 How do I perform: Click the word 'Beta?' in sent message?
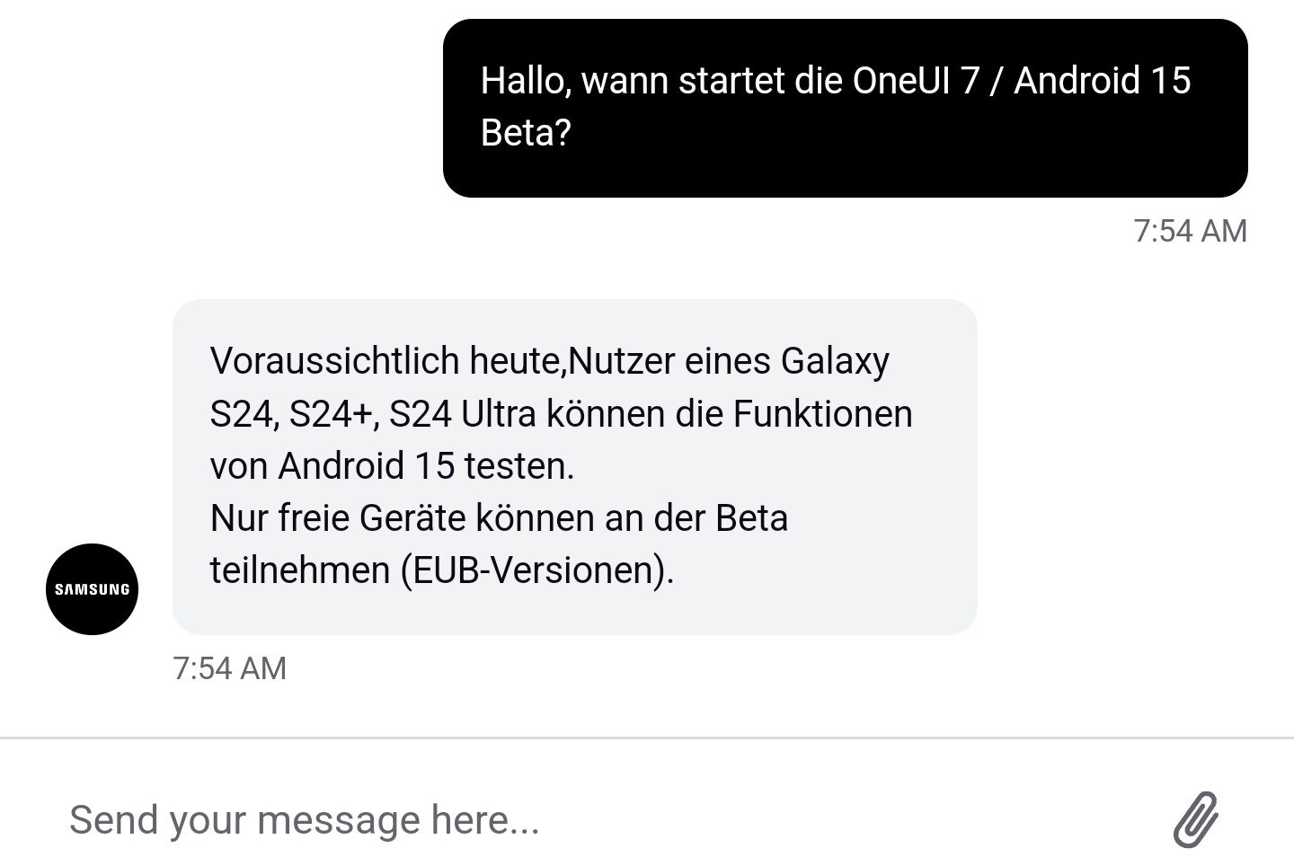coord(527,133)
